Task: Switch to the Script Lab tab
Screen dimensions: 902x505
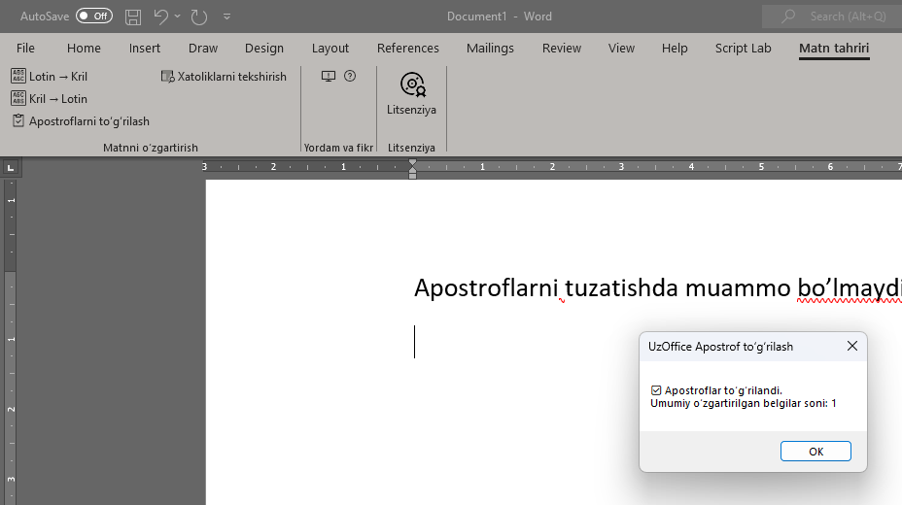Action: [743, 48]
